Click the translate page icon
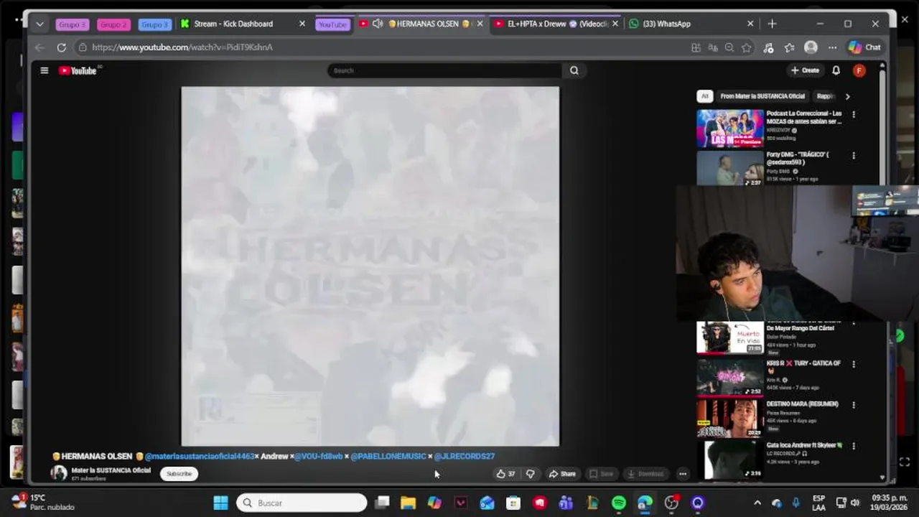The image size is (919, 517). tap(713, 47)
